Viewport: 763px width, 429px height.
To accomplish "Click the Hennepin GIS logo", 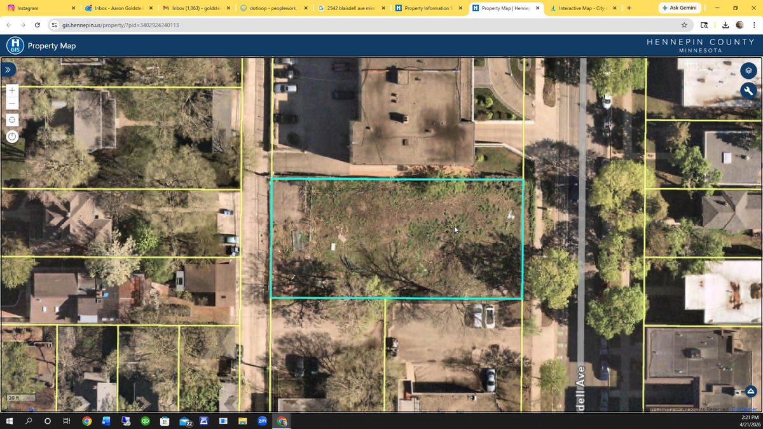I will pyautogui.click(x=15, y=45).
